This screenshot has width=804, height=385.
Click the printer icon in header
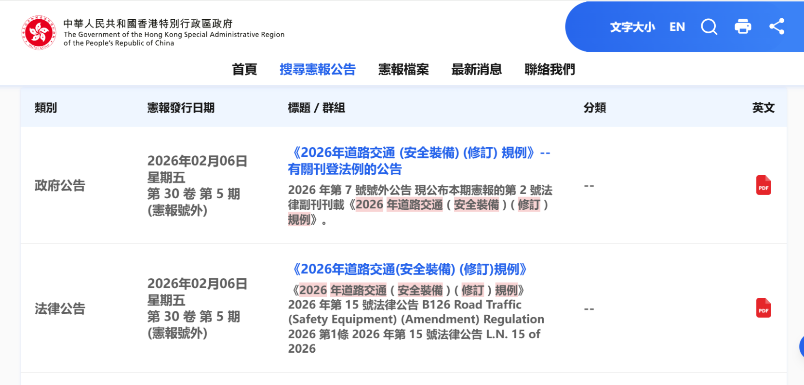tap(743, 26)
